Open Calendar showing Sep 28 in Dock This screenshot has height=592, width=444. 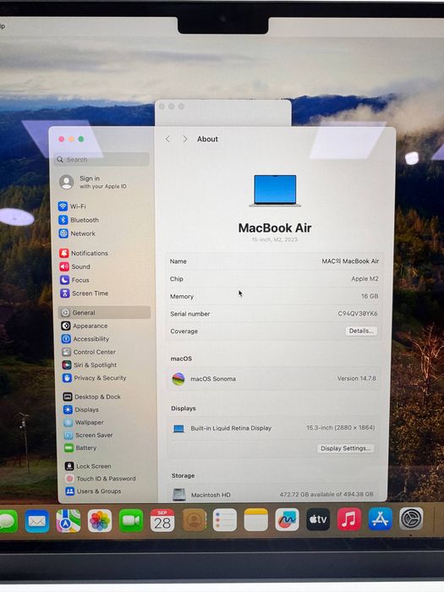[x=162, y=520]
